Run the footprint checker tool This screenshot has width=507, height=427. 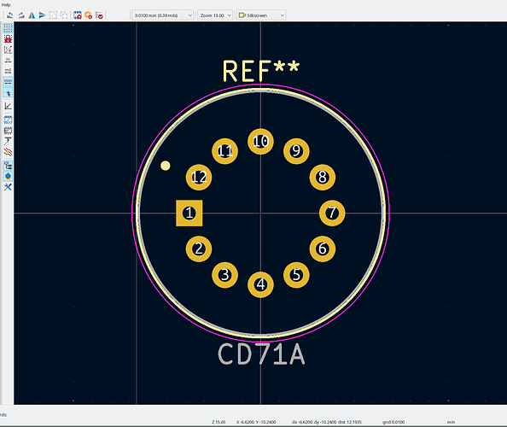(100, 15)
